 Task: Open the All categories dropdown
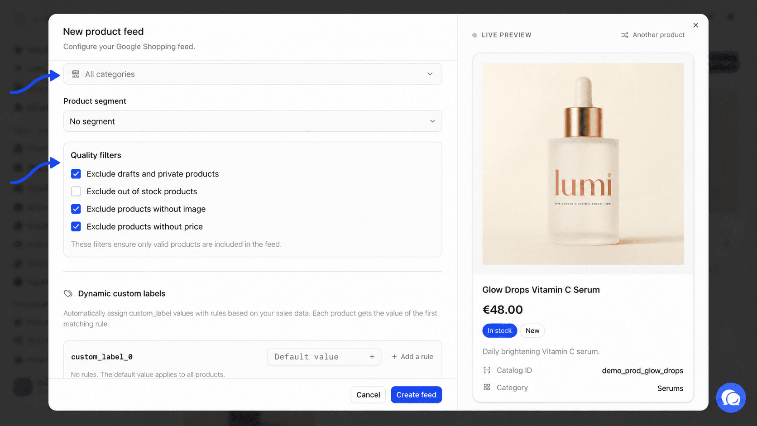coord(253,74)
